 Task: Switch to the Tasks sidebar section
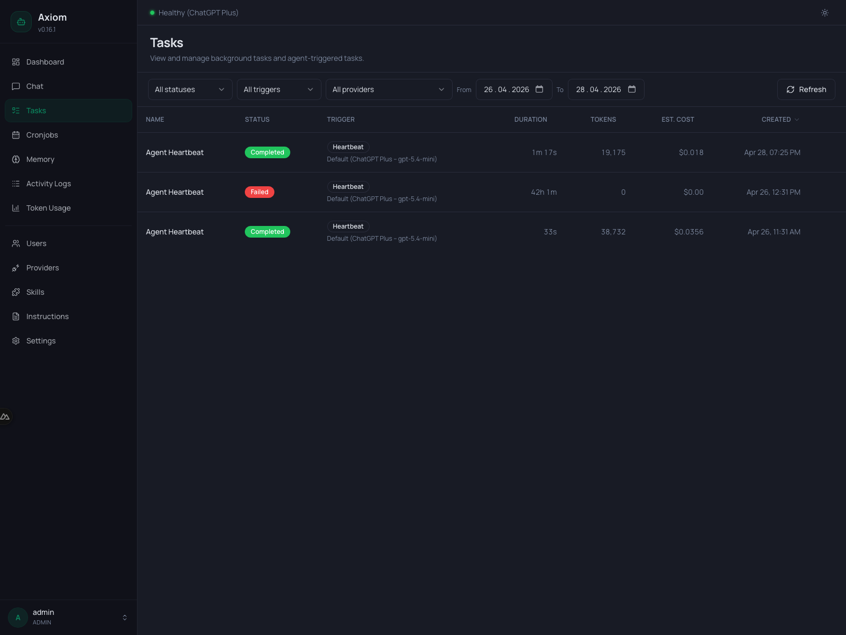point(36,111)
